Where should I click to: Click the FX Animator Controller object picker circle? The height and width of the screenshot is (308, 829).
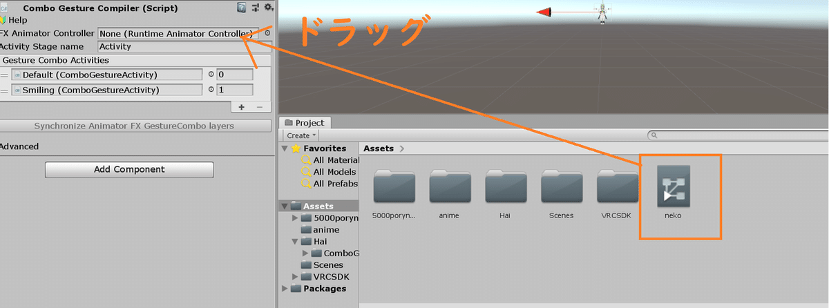(267, 33)
